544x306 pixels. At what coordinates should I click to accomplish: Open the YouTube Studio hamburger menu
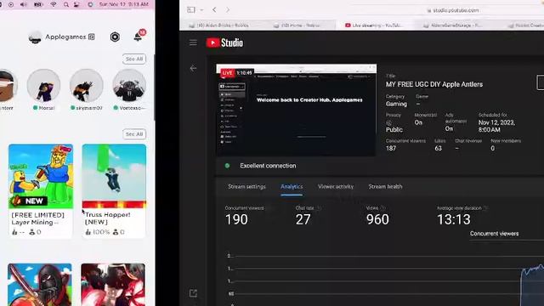[x=193, y=42]
